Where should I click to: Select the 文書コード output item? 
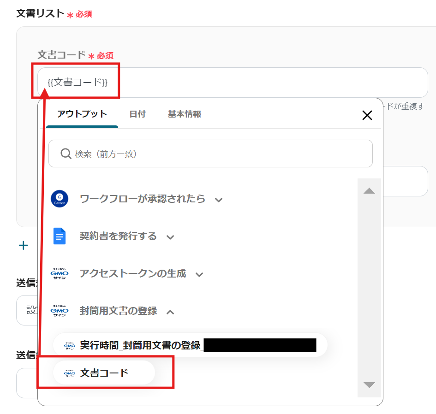point(104,373)
